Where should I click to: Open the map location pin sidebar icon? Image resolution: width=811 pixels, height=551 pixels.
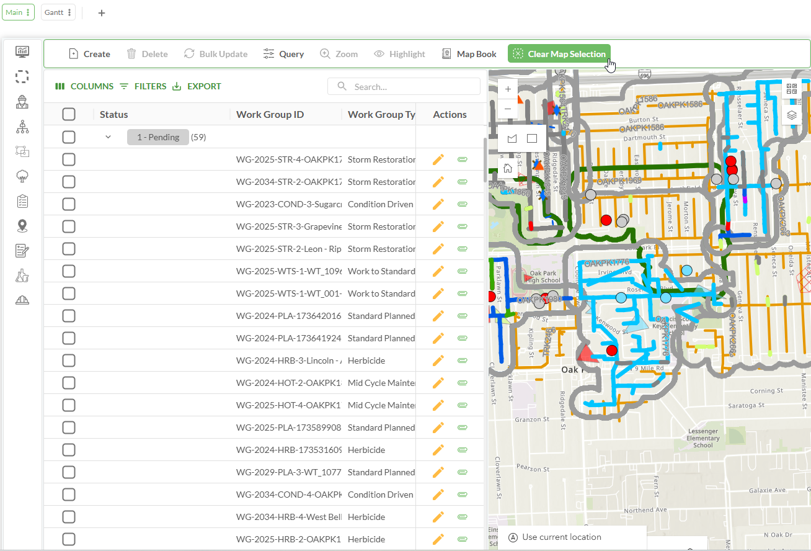click(x=22, y=226)
